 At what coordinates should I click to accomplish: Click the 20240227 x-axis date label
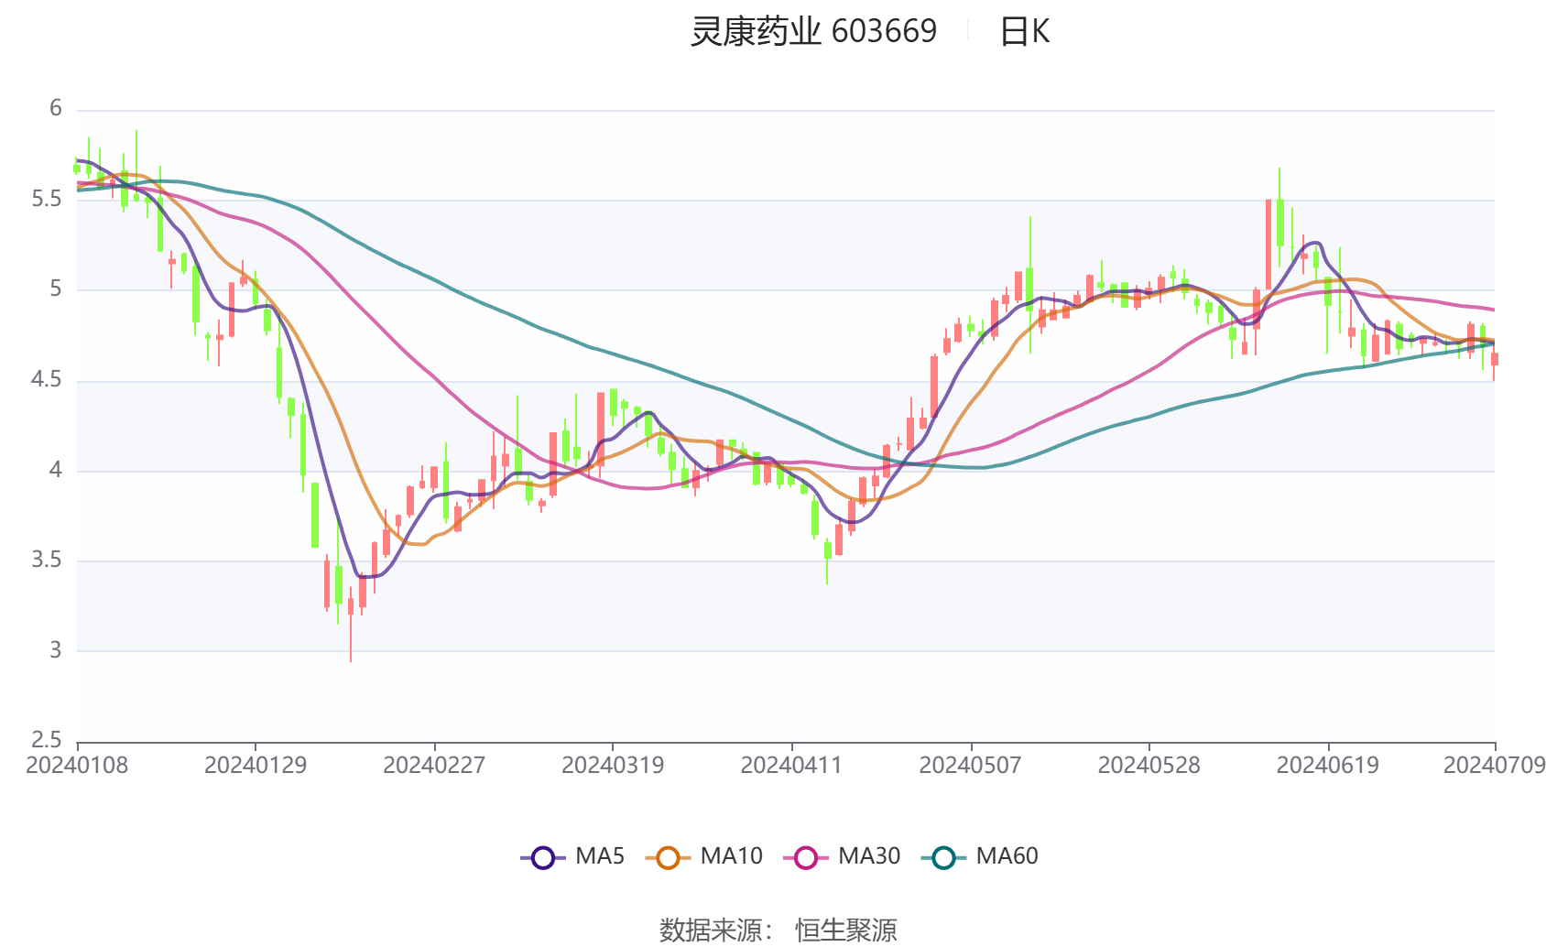(x=434, y=765)
